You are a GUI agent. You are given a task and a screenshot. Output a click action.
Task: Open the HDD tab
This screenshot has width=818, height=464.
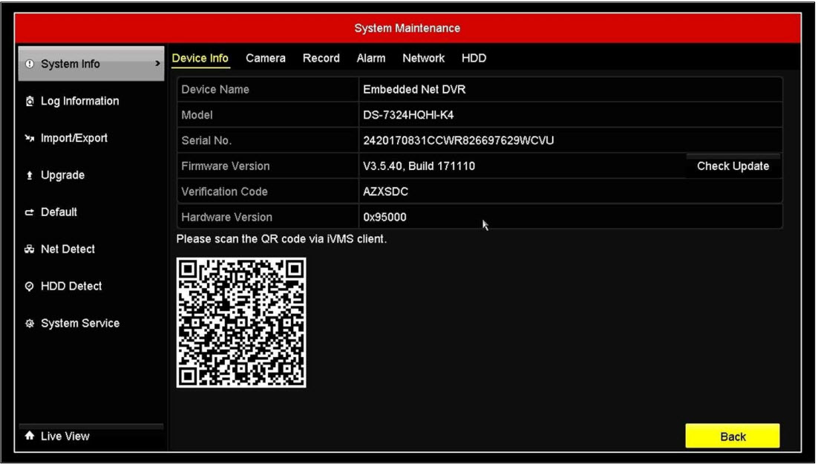pos(474,58)
